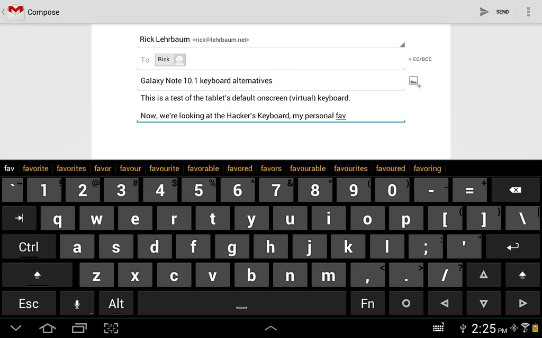Expand the mini apps tray up arrow

[270, 328]
